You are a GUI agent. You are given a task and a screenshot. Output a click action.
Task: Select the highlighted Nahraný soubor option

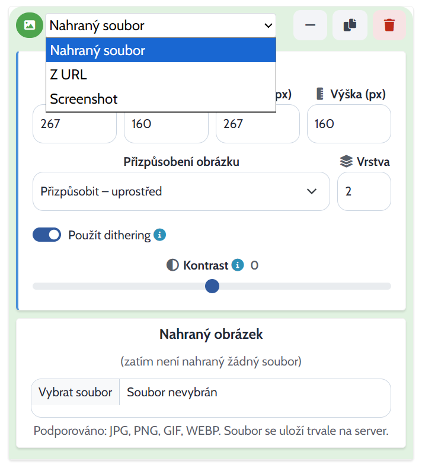(x=161, y=50)
